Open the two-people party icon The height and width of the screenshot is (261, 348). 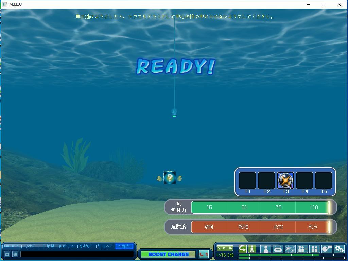coord(314,248)
